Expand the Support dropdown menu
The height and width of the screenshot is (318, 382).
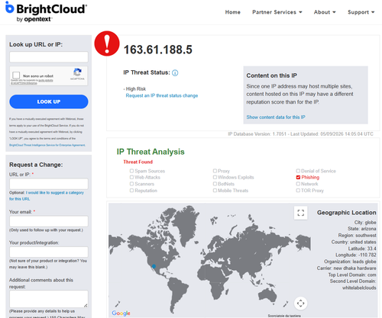(361, 12)
